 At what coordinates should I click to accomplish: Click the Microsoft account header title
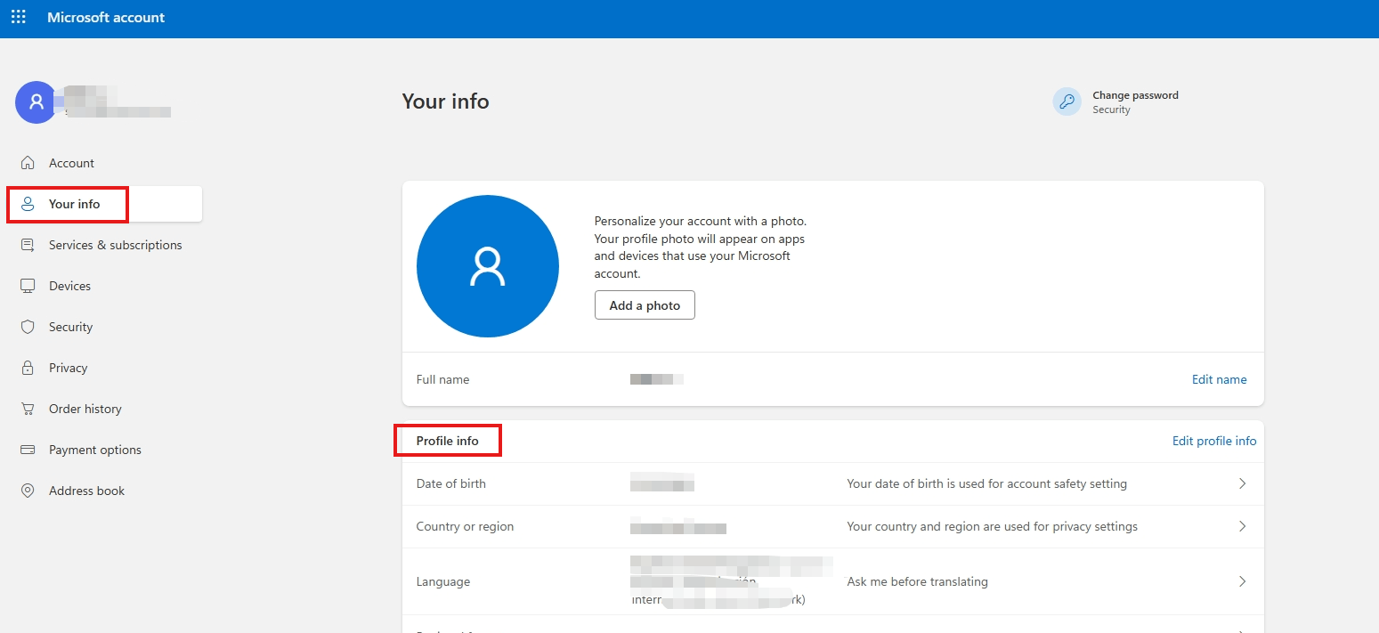[x=106, y=17]
